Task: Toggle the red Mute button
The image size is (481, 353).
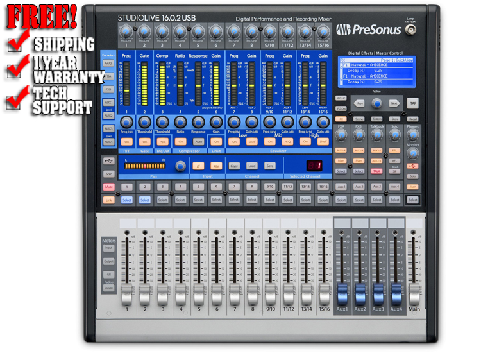Action: (108, 187)
